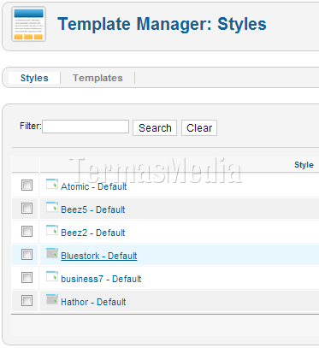
Task: Click the Template Manager header icon
Action: point(28,24)
